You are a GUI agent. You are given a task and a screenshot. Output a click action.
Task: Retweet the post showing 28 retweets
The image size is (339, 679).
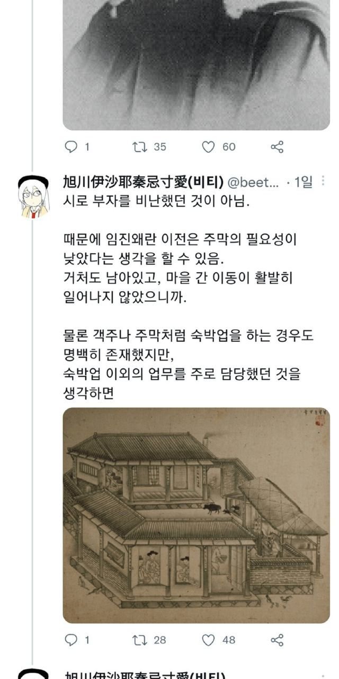point(140,640)
